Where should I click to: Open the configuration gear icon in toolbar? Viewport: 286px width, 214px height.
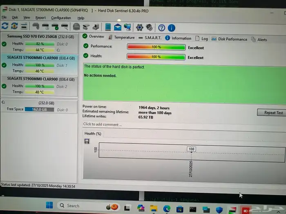[x=140, y=28]
